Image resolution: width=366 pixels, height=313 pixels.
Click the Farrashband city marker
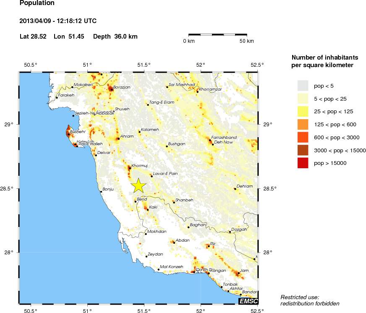coord(209,140)
